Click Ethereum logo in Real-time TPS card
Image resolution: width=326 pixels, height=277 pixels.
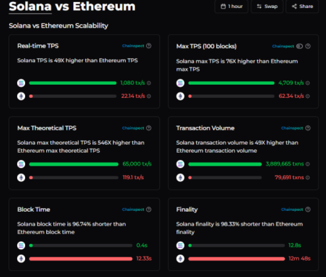21,96
